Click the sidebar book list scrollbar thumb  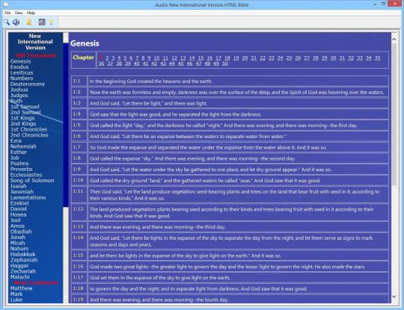click(x=66, y=125)
